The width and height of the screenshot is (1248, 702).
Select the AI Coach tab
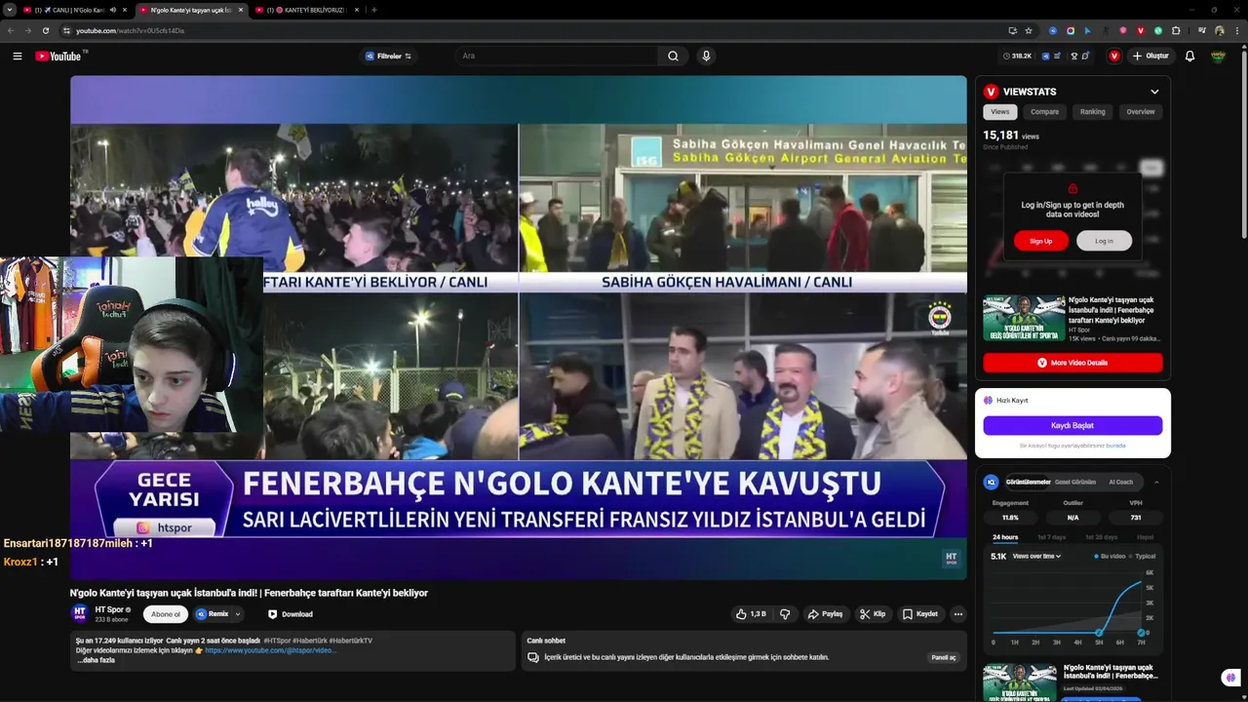(x=1121, y=482)
